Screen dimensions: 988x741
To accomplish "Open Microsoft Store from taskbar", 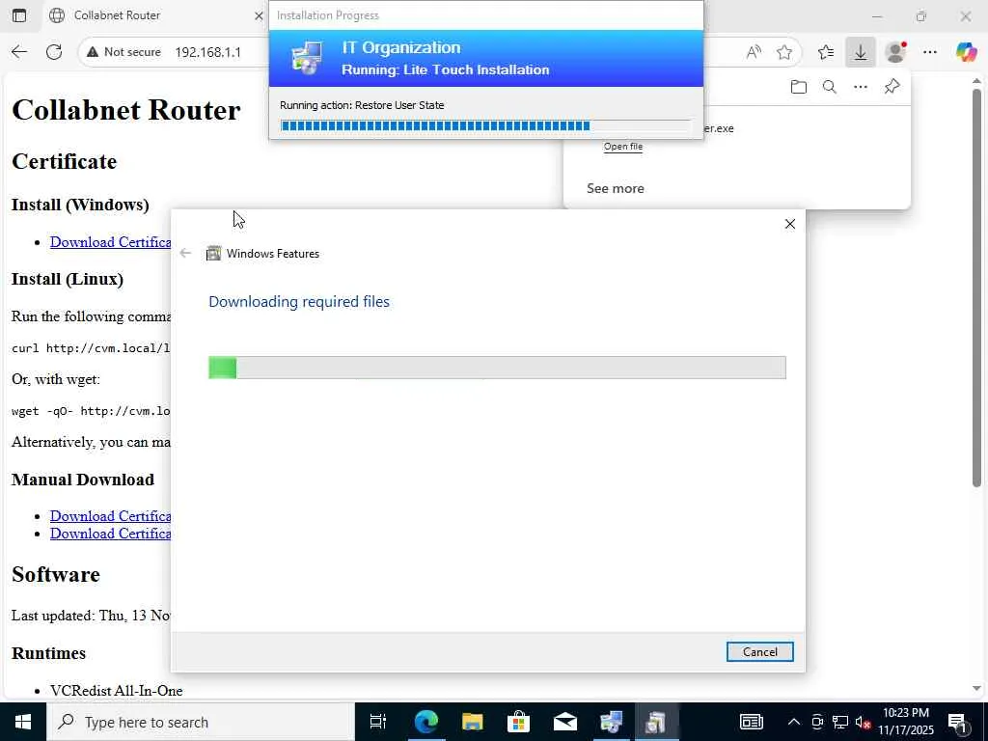I will click(x=518, y=722).
